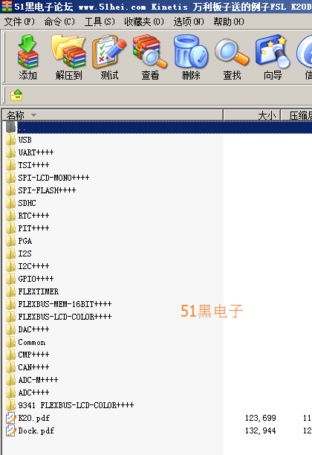Click the Delete (删除) trash icon

pyautogui.click(x=191, y=57)
